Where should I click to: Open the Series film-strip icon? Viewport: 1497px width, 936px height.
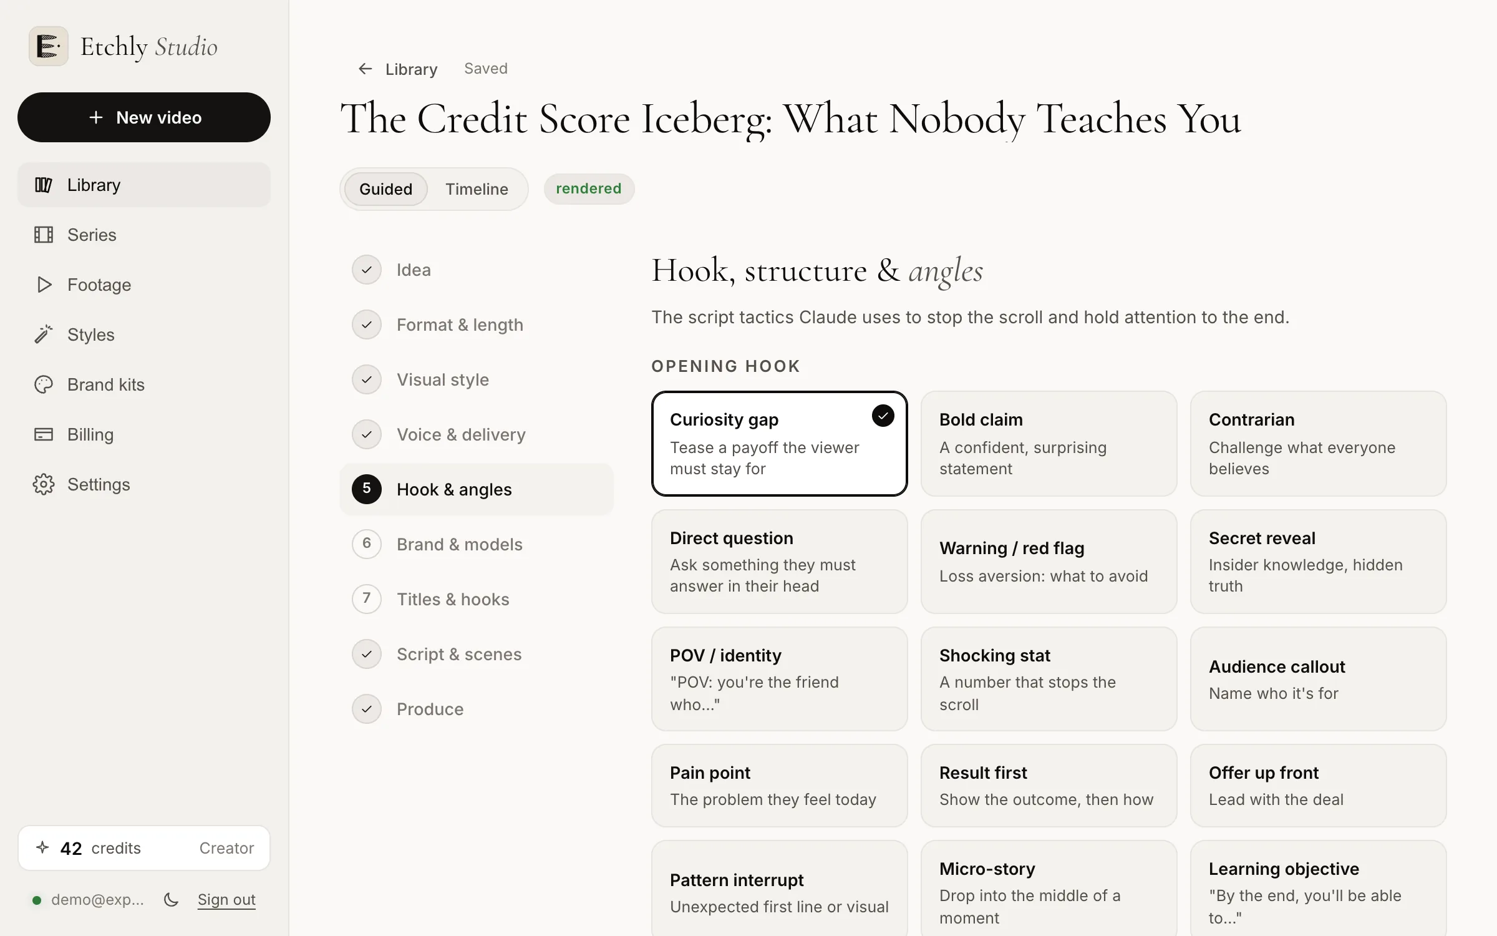[44, 235]
